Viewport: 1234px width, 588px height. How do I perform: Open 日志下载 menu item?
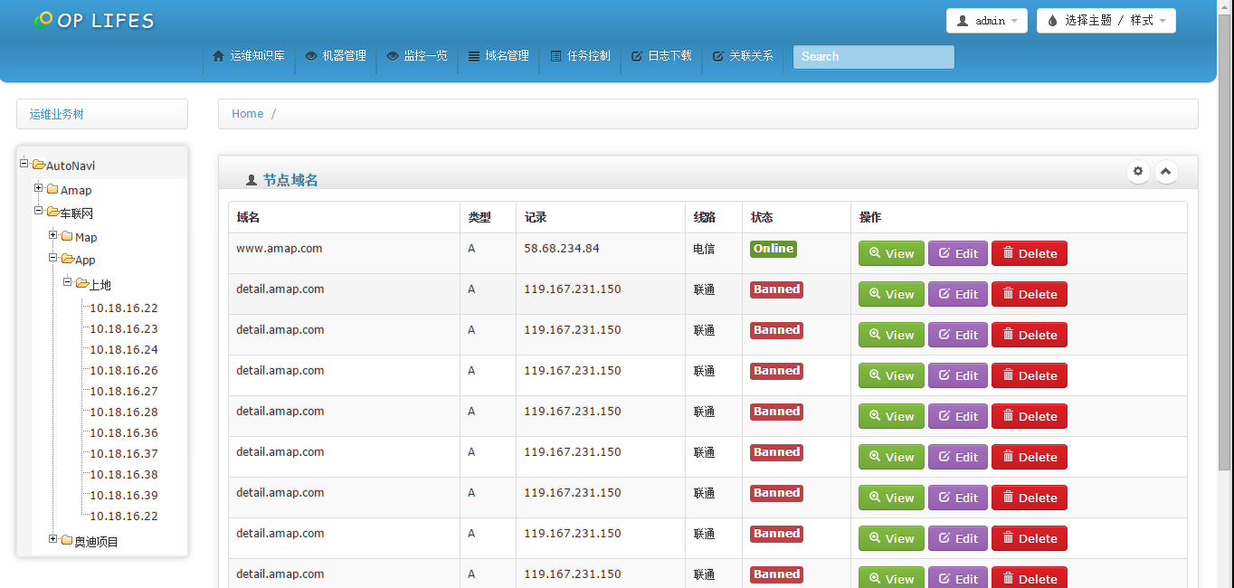coord(661,56)
